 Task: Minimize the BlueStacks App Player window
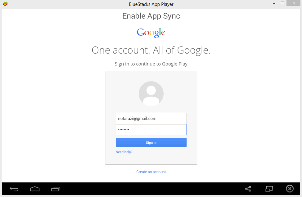coord(274,3)
